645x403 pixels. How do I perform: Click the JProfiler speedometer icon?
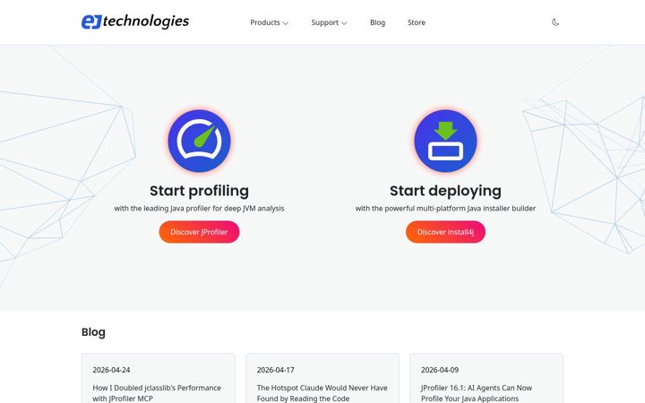(x=199, y=141)
